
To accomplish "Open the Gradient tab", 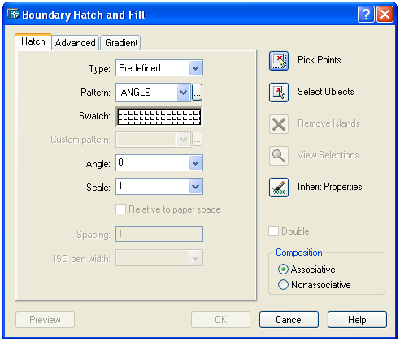I will point(121,43).
